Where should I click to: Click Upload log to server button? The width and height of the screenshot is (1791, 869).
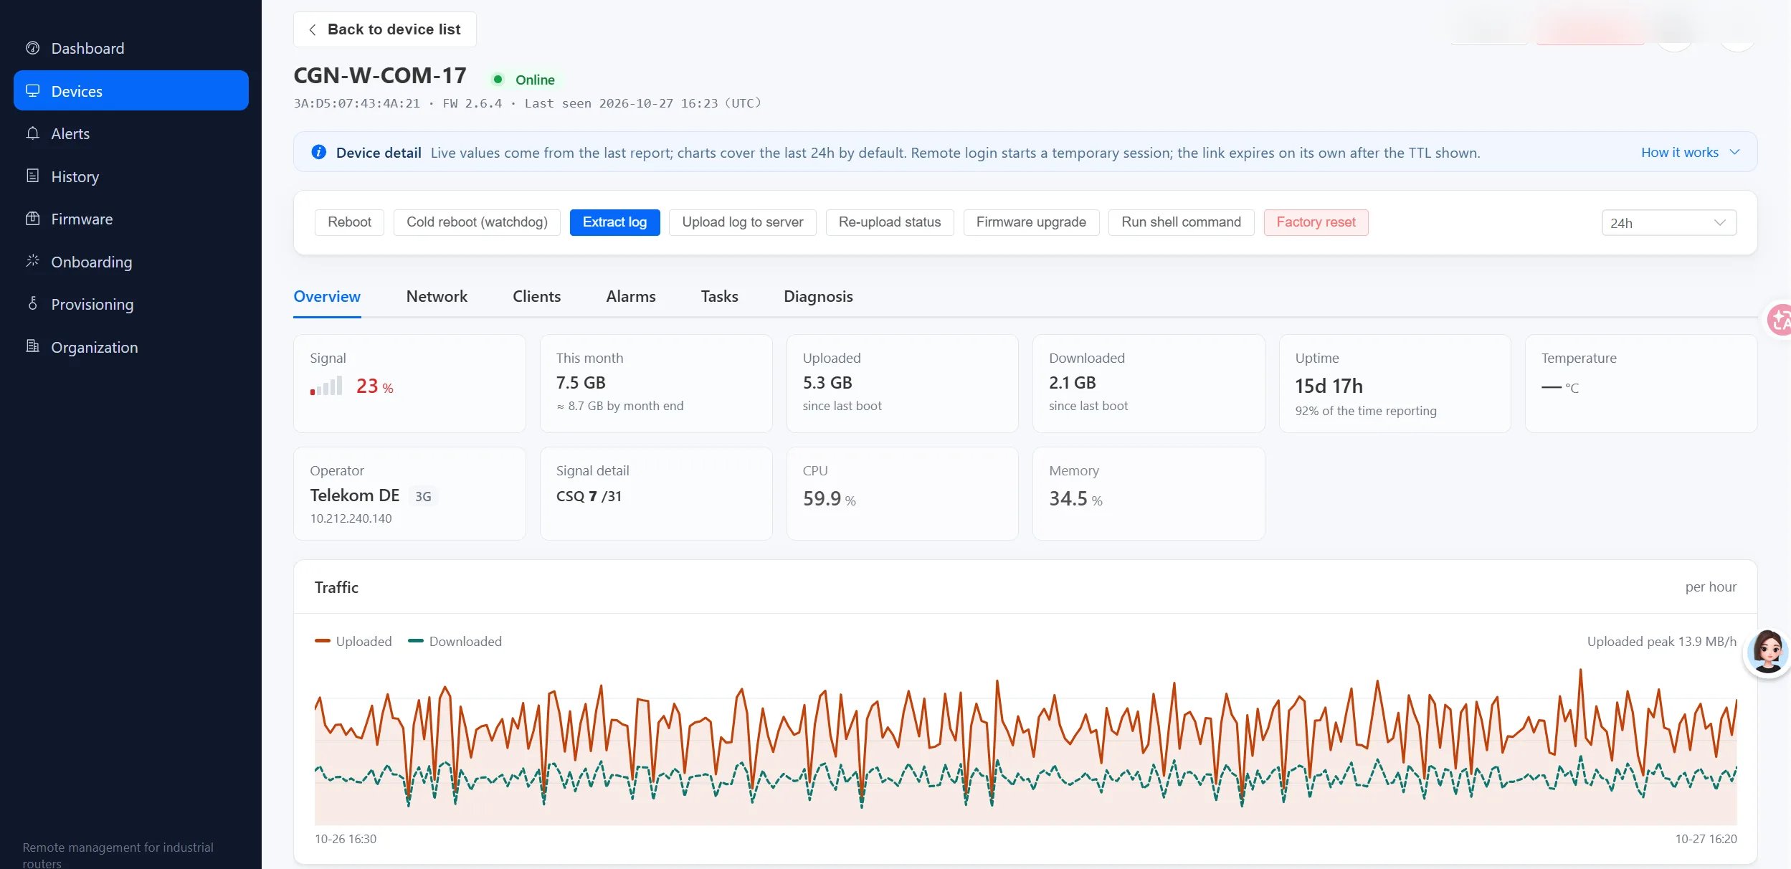click(x=742, y=222)
